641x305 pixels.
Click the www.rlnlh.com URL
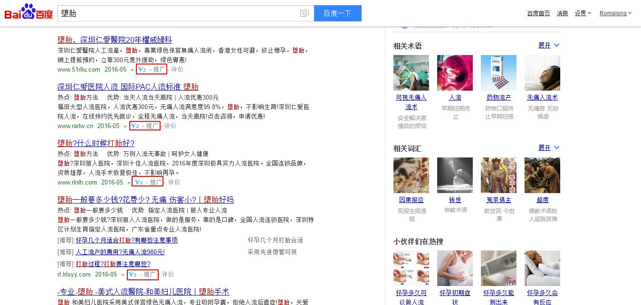pyautogui.click(x=77, y=183)
